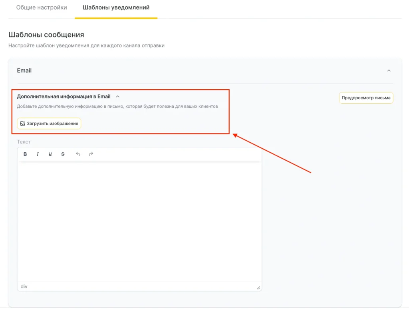Collapse Дополнительная информация в Email via its chevron
This screenshot has width=409, height=309.
[x=117, y=96]
